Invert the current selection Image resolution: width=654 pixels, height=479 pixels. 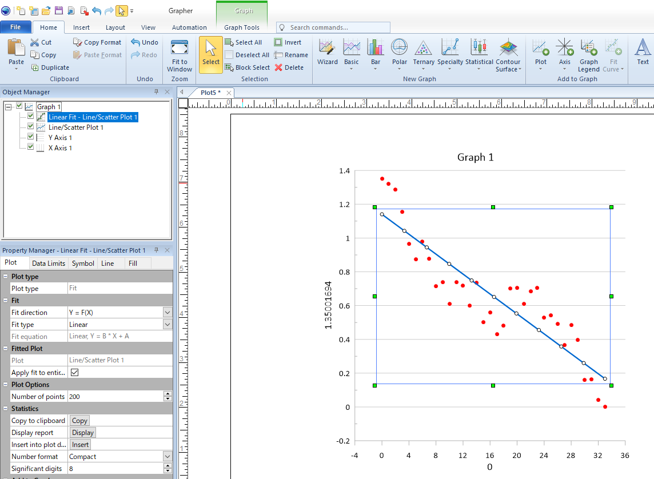288,42
